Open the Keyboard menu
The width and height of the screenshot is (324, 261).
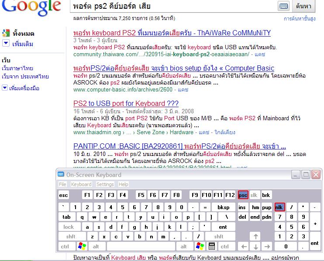81,184
